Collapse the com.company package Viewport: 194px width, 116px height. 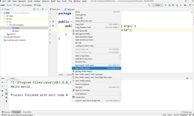(7, 25)
